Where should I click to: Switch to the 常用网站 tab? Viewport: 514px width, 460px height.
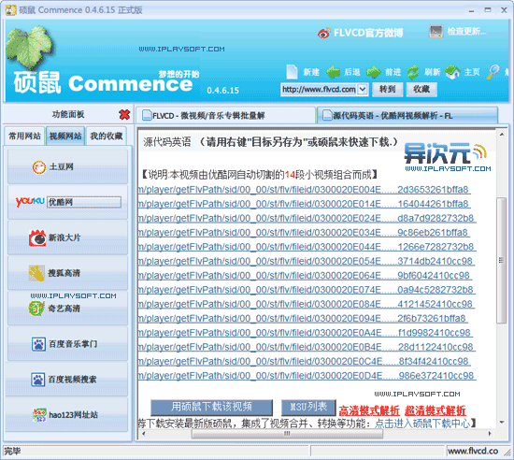click(x=24, y=136)
